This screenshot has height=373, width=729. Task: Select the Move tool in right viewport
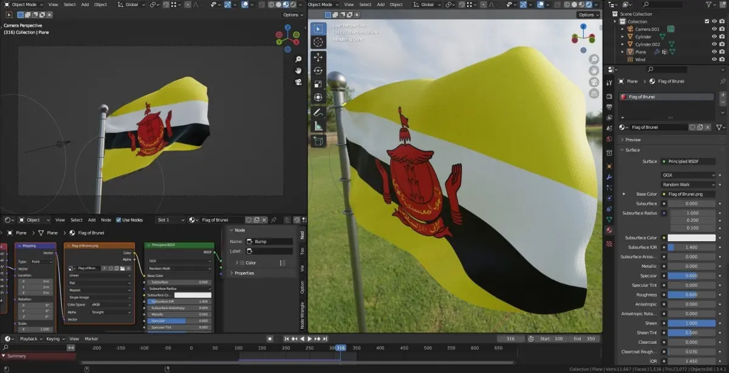(x=318, y=57)
